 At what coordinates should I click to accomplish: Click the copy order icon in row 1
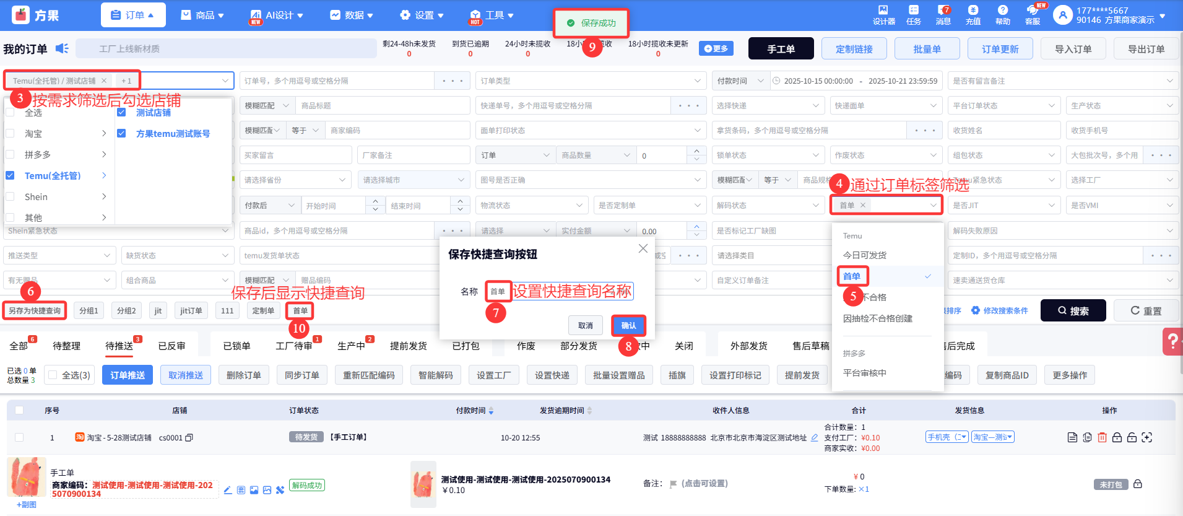(x=1087, y=437)
